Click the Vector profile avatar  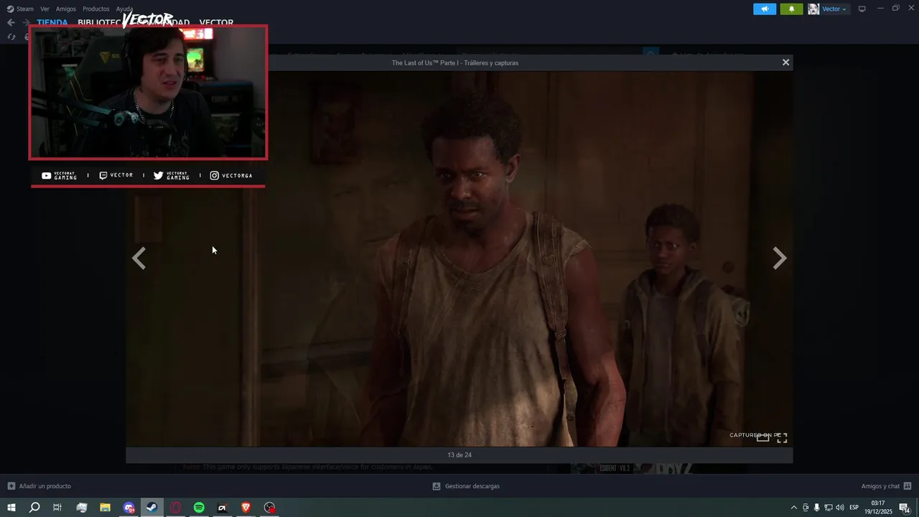click(x=813, y=9)
